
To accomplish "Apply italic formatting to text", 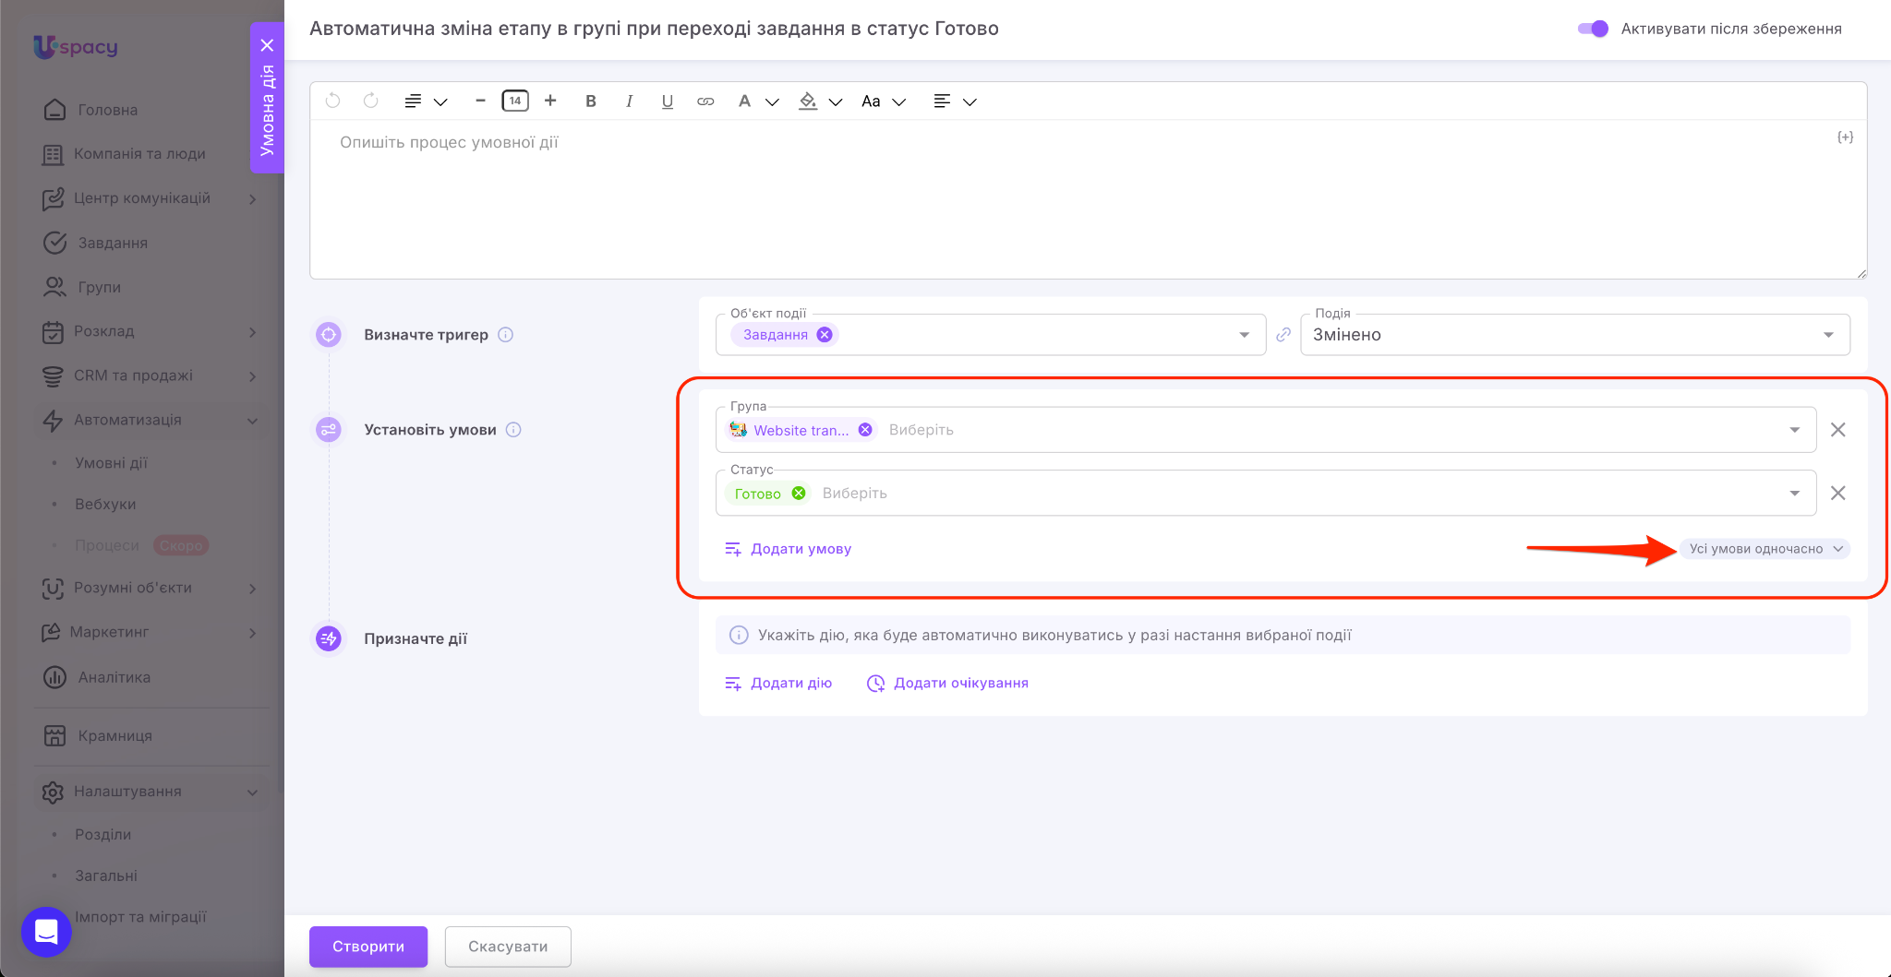I will tap(629, 101).
